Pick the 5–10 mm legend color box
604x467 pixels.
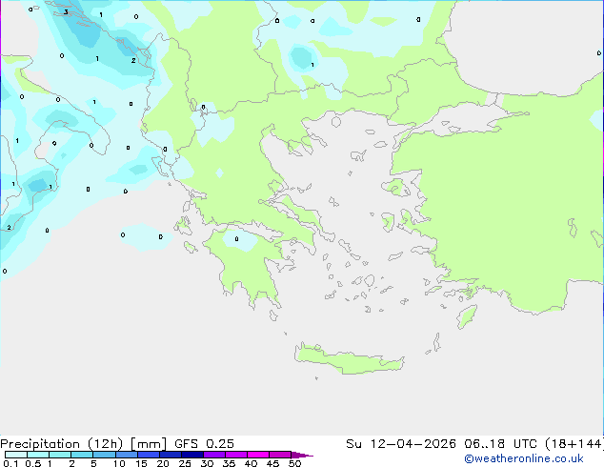pyautogui.click(x=104, y=455)
